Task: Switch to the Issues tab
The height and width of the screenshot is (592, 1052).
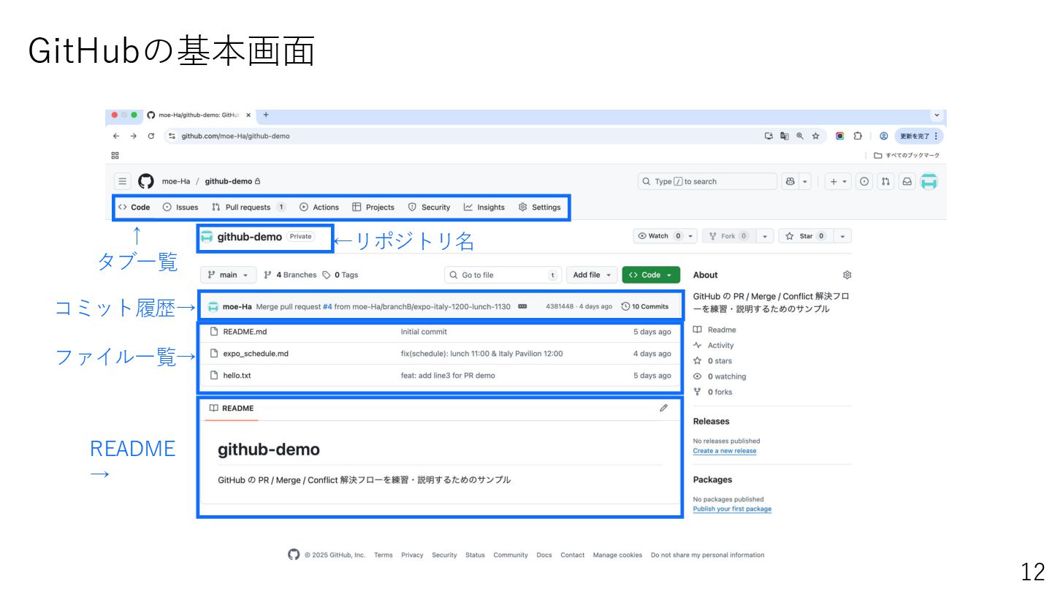Action: (180, 207)
